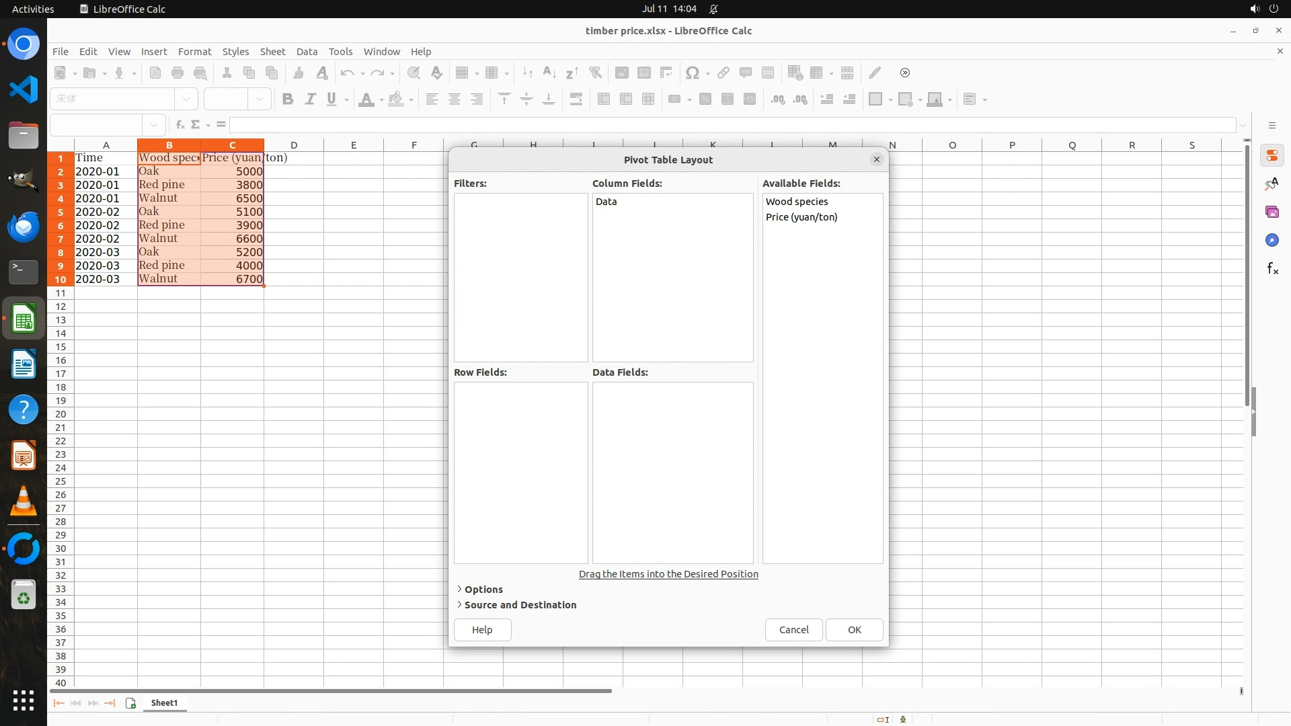This screenshot has width=1291, height=726.
Task: Open the sidebar Properties panel icon
Action: point(1272,156)
